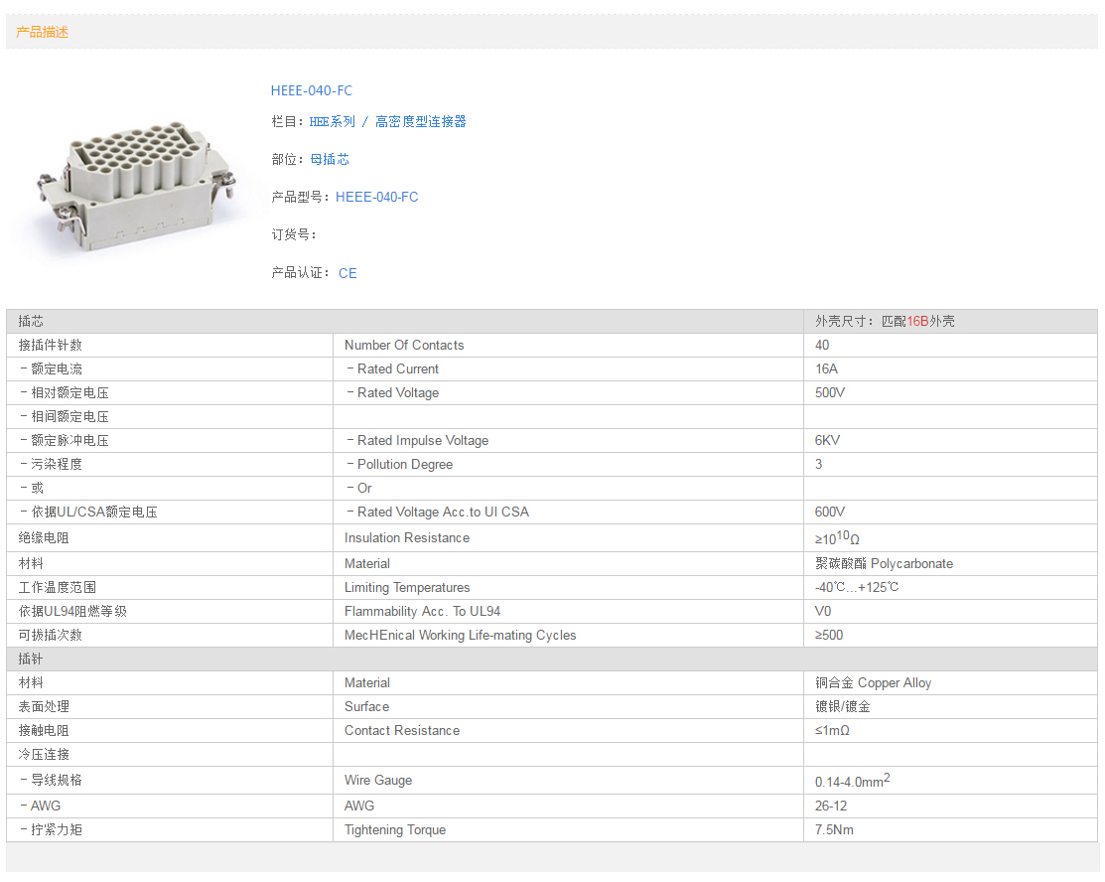Click the HEEE-040-FC value beside 产品型号
1105x882 pixels.
click(x=376, y=197)
